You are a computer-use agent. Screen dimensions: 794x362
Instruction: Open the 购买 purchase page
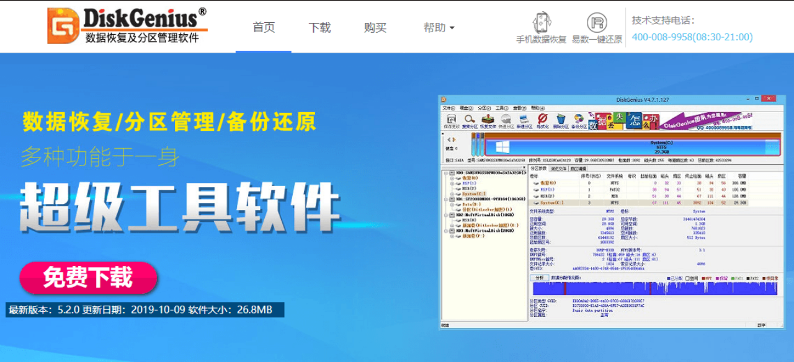[375, 27]
